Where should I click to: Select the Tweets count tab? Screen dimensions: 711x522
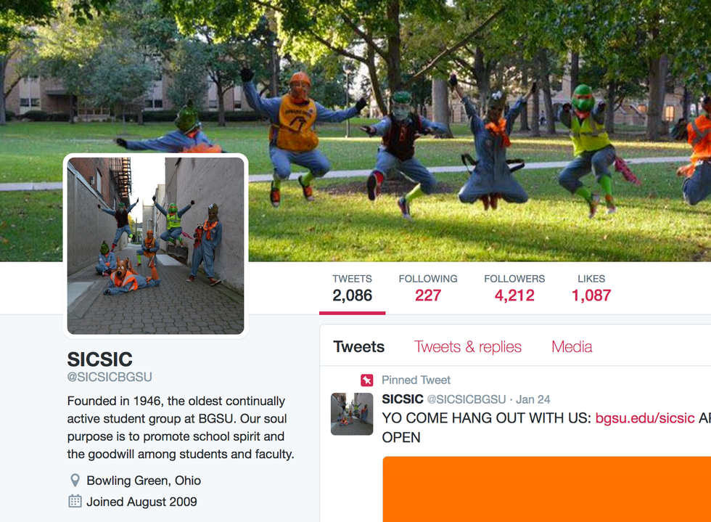[x=353, y=288]
